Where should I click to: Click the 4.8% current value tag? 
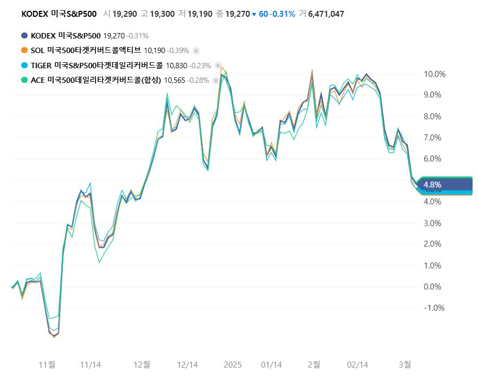click(x=432, y=185)
